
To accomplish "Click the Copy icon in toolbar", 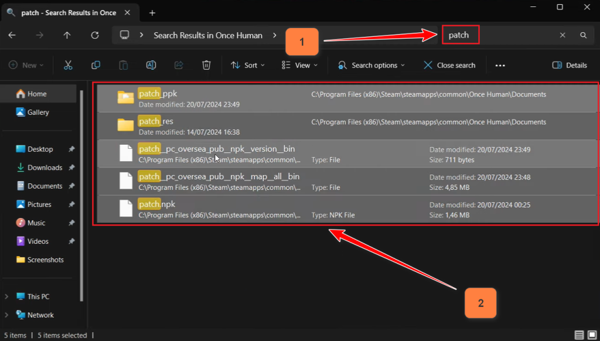I will [96, 65].
